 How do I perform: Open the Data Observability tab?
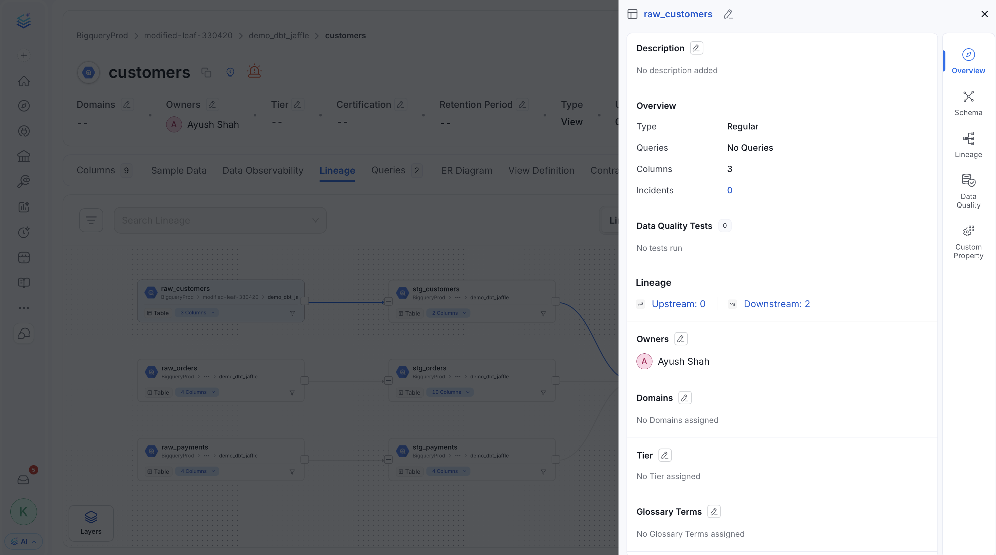[263, 170]
